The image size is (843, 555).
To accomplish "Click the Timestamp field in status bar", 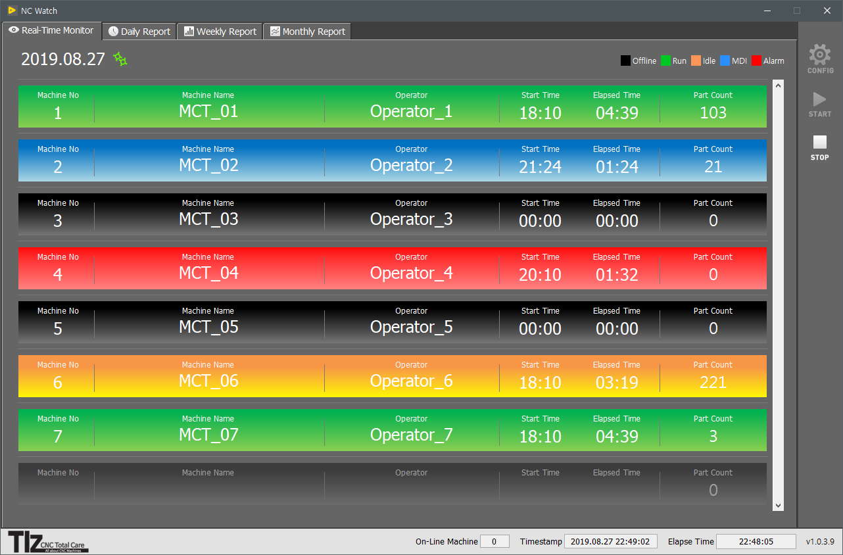I will (610, 541).
